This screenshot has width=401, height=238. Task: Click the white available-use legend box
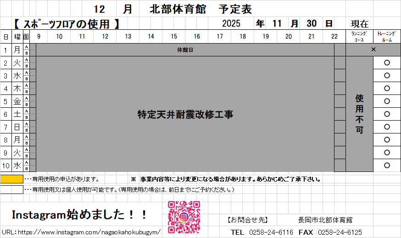point(11,189)
